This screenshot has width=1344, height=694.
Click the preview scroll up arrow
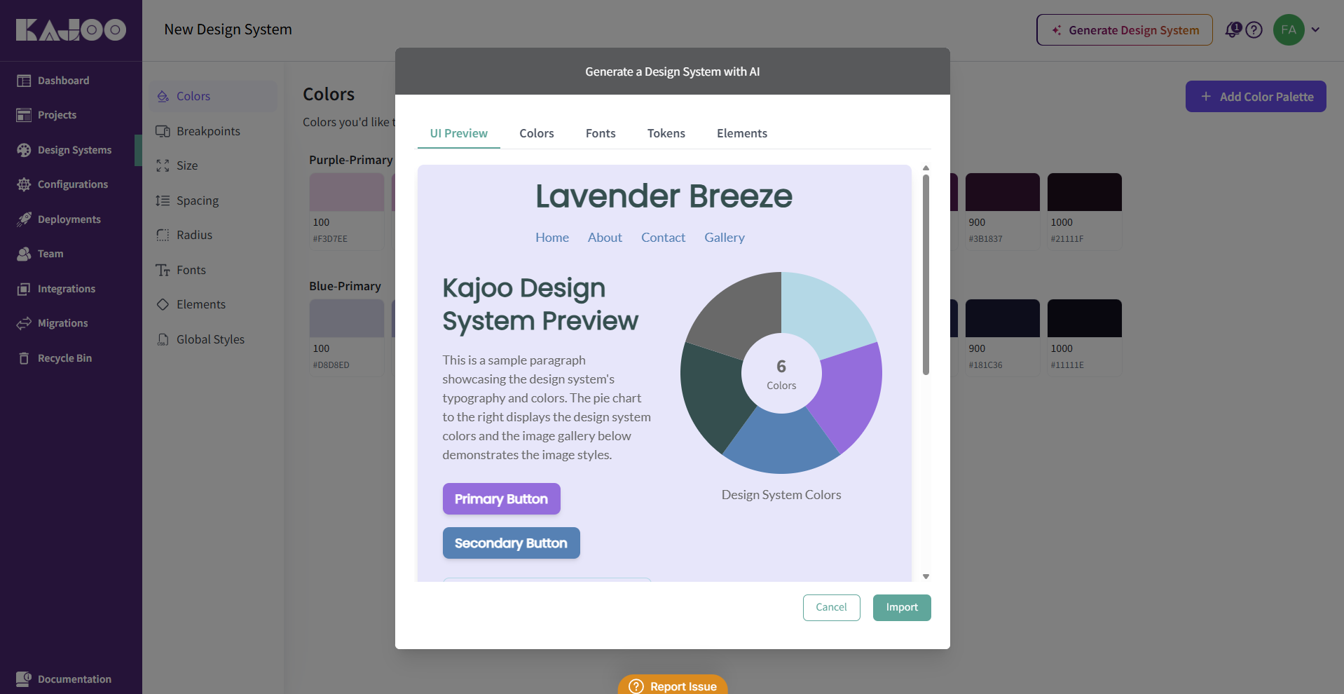coord(926,168)
